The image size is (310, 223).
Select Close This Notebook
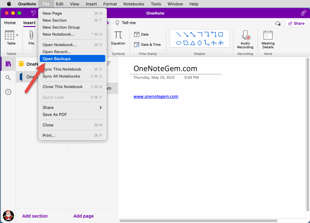coord(72,87)
